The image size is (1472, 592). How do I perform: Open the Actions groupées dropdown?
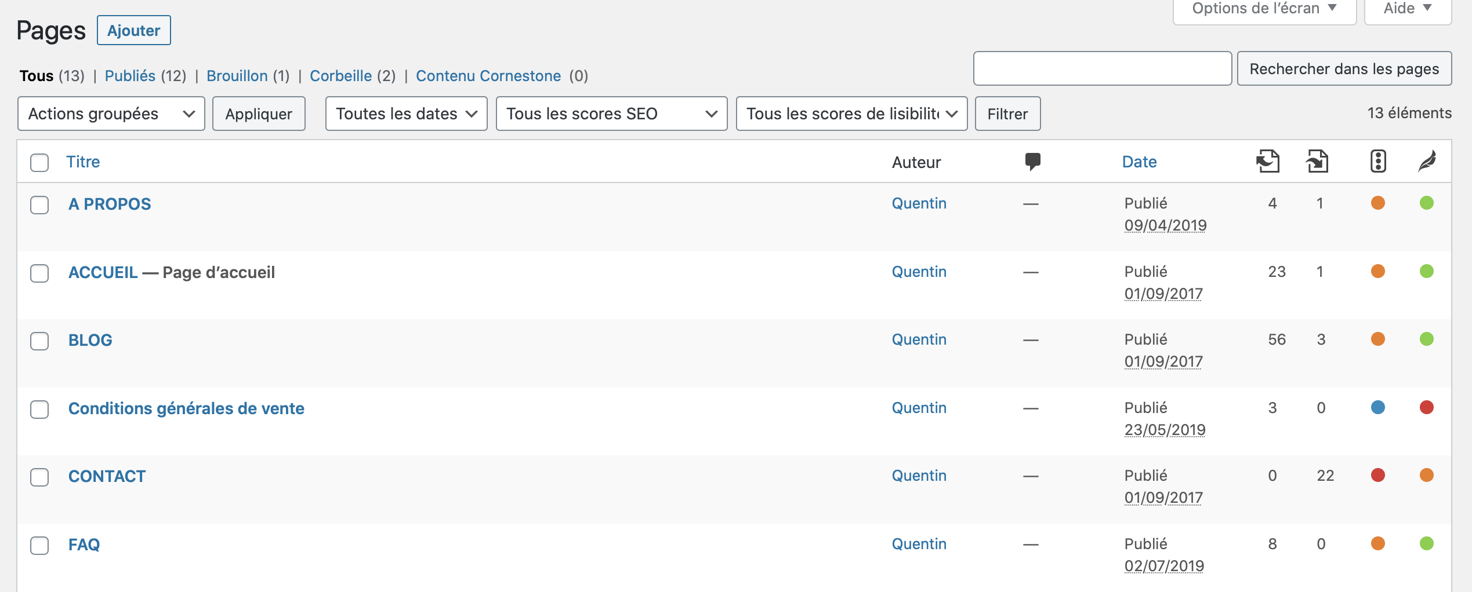pos(111,114)
